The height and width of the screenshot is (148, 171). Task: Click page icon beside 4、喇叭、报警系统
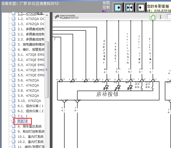[14, 49]
